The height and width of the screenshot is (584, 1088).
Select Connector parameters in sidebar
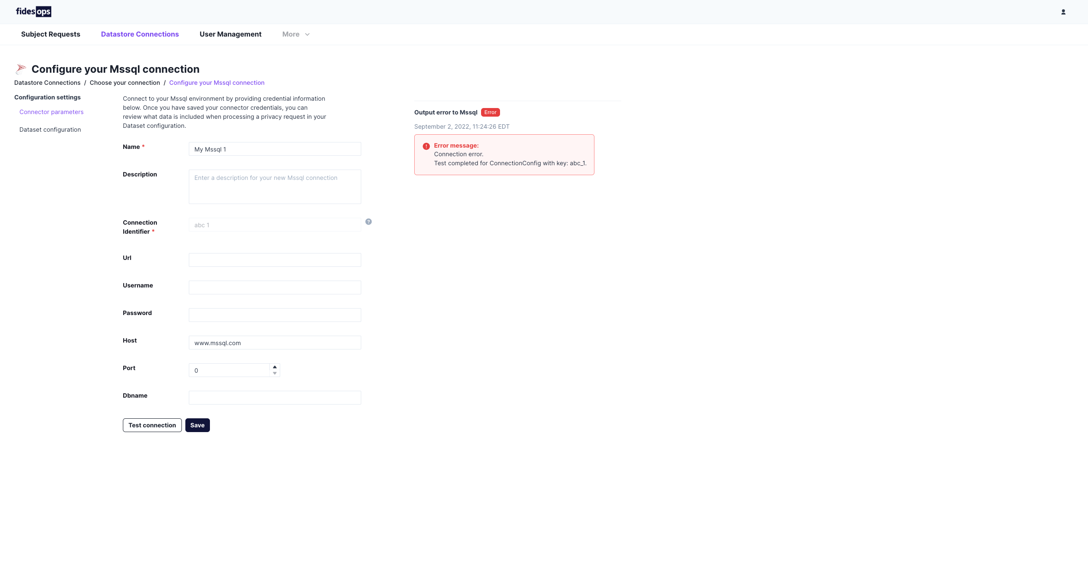51,112
